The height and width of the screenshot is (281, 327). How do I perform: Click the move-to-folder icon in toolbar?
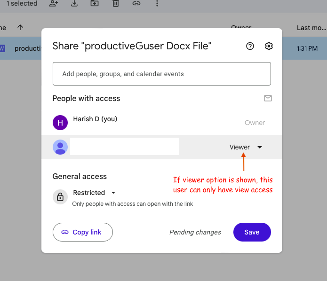[x=95, y=4]
